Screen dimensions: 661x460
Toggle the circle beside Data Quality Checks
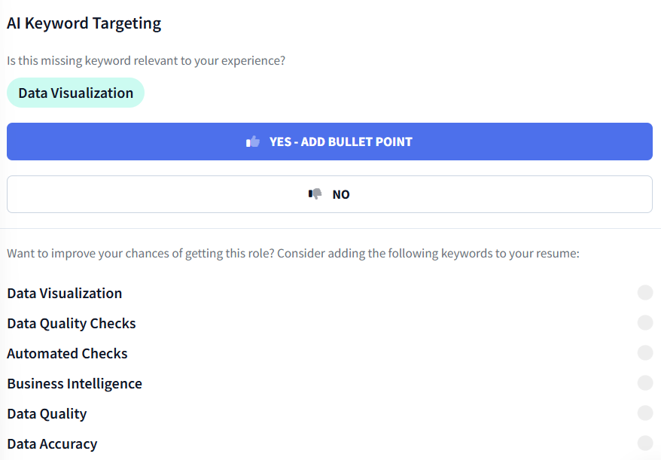[x=644, y=322]
